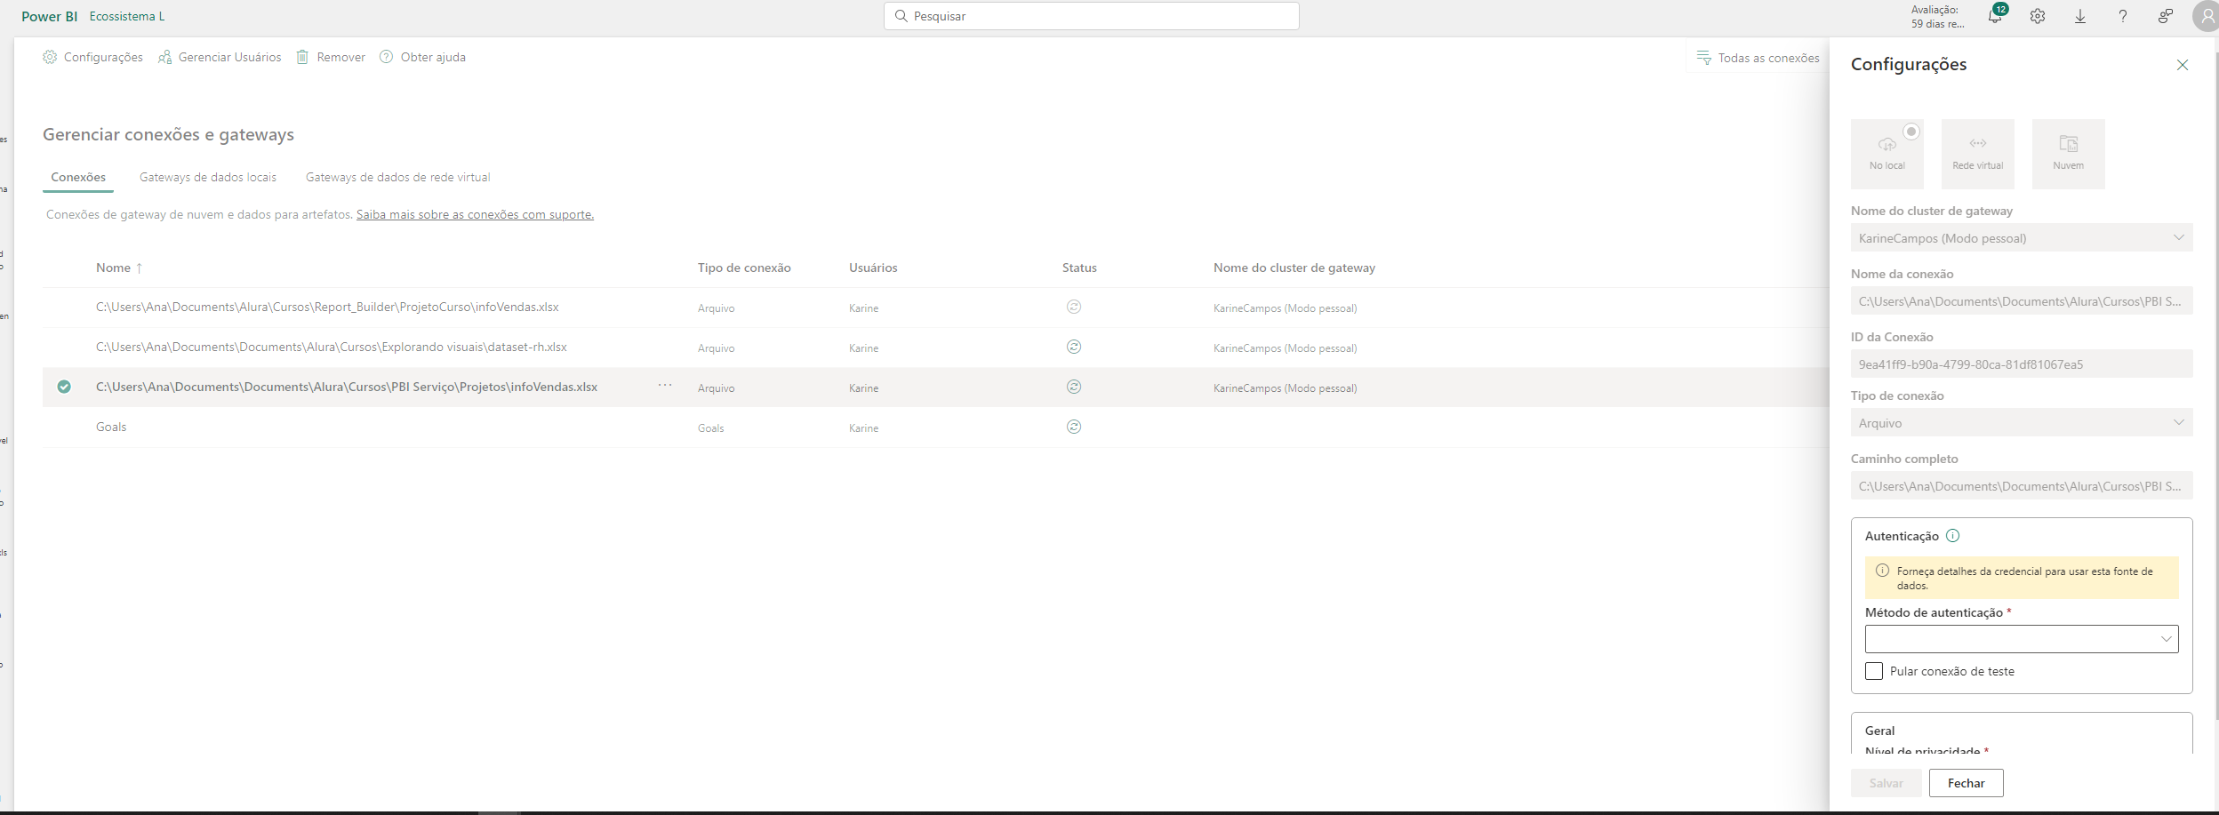This screenshot has width=2219, height=815.
Task: Click the Power BI logo text
Action: (50, 16)
